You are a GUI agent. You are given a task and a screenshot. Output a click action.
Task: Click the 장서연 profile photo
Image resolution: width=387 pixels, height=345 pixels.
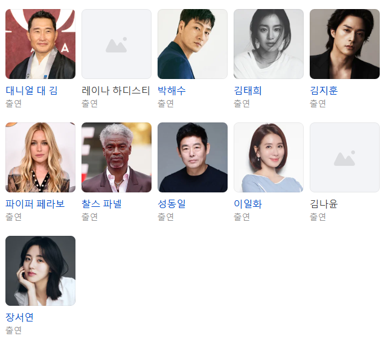[x=40, y=271]
